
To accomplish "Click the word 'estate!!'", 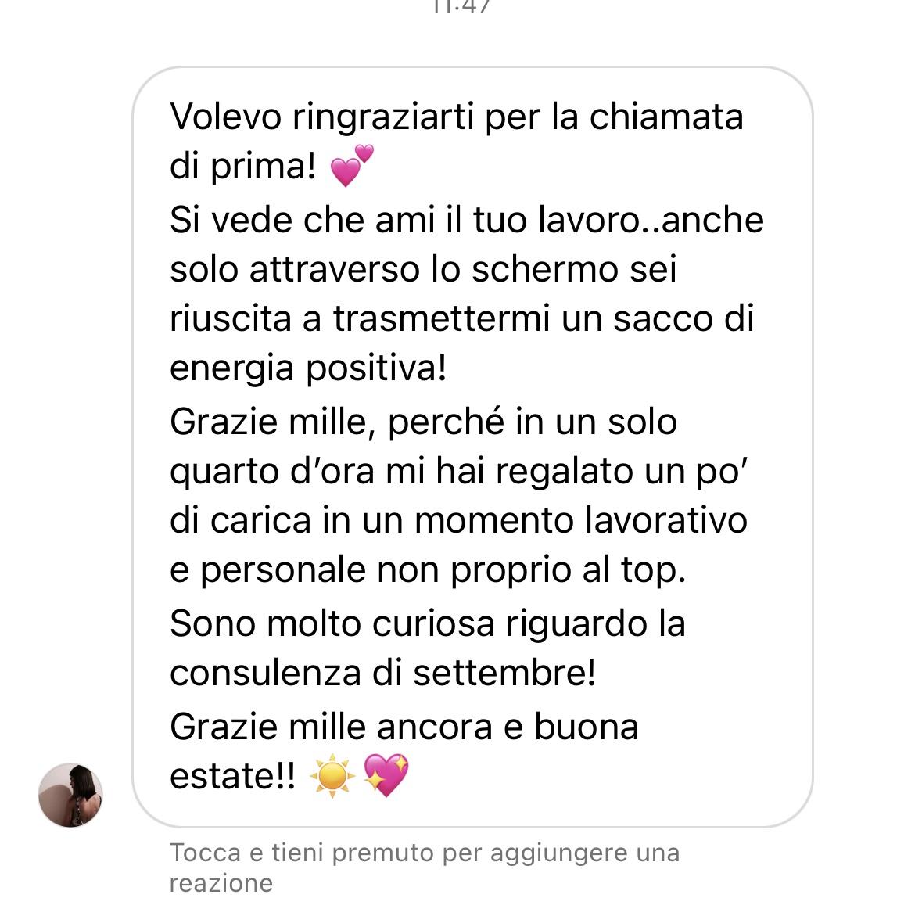I will coord(233,776).
